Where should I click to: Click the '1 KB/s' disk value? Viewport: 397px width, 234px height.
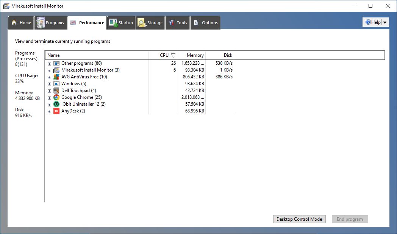[x=227, y=70]
